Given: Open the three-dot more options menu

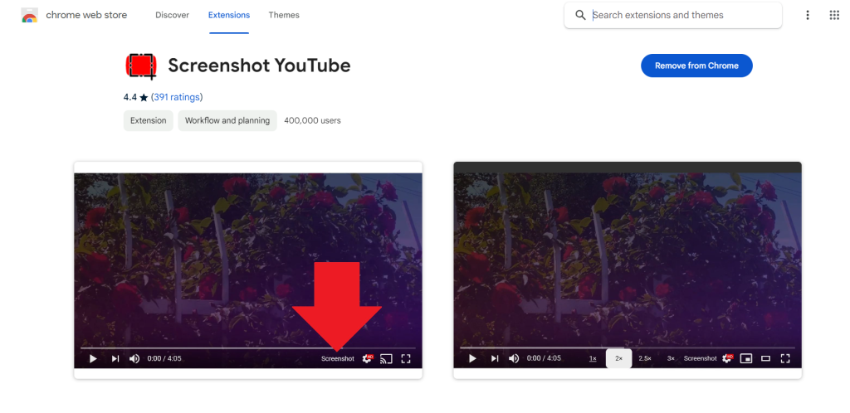Looking at the screenshot, I should (x=807, y=15).
